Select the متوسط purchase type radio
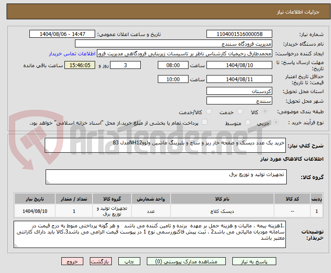This screenshot has height=273, width=331. click(248, 122)
